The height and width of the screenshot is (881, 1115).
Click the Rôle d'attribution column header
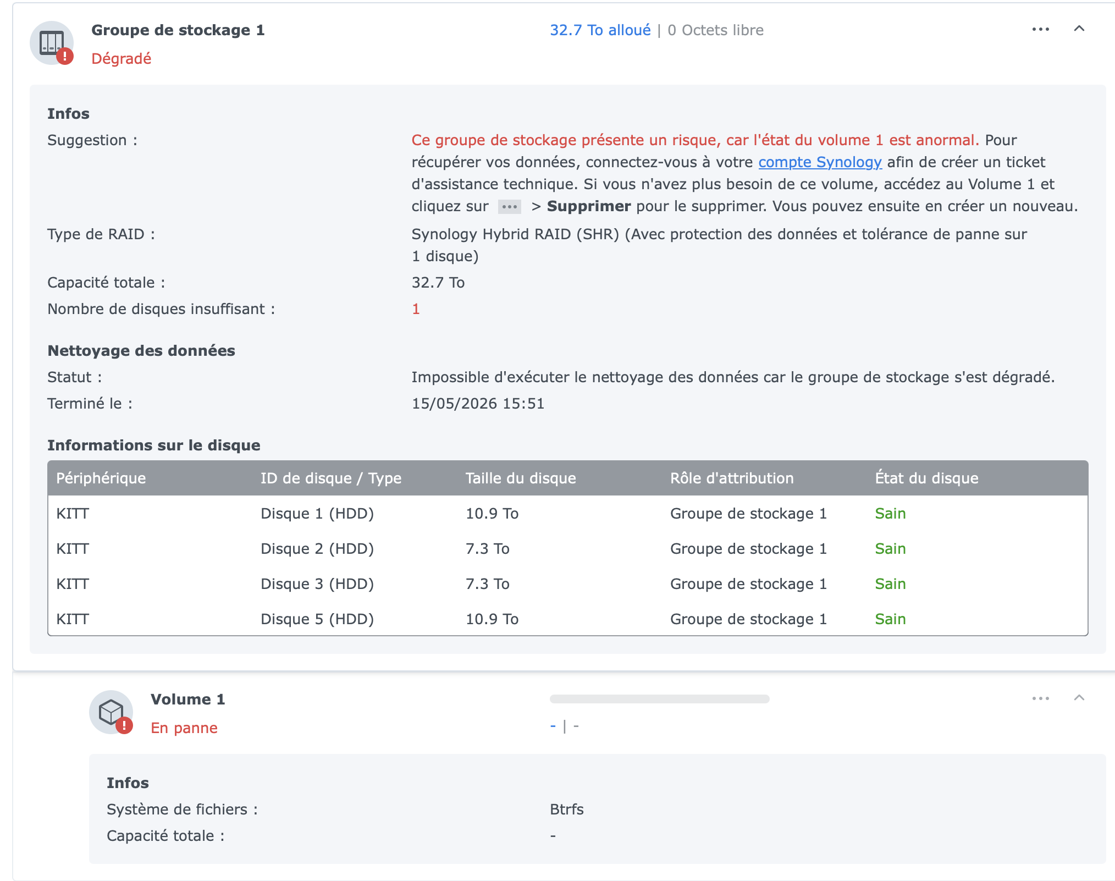coord(732,478)
